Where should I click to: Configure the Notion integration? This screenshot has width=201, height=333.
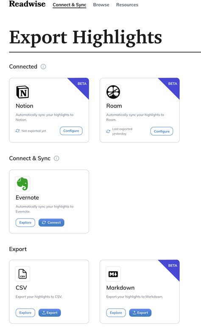[x=71, y=131]
